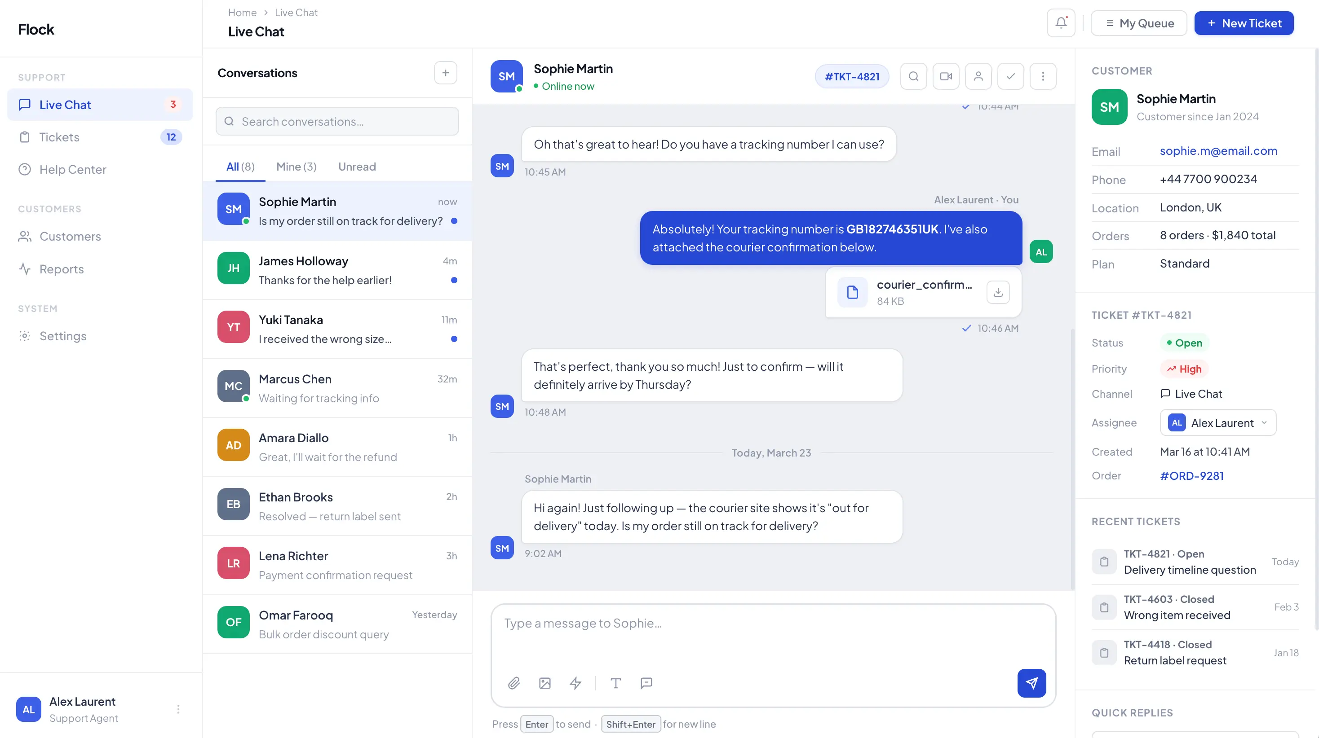
Task: Open user menu dots beside Alex Laurent
Action: 177,709
